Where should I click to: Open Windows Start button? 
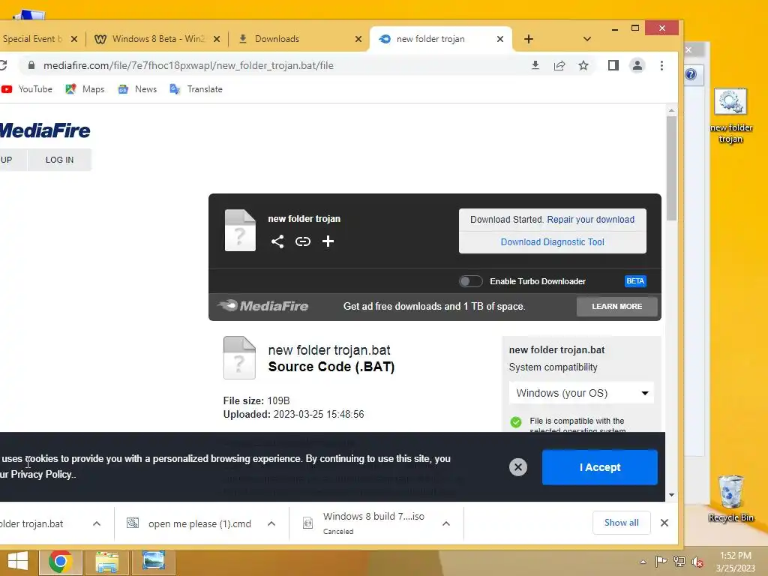[x=18, y=562]
